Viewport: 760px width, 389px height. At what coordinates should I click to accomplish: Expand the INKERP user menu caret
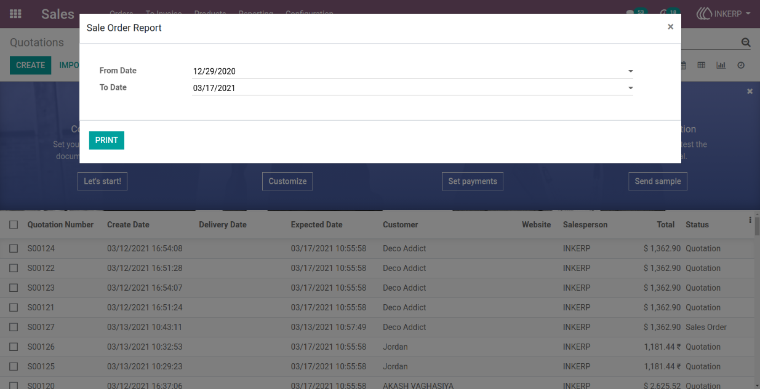pyautogui.click(x=748, y=14)
